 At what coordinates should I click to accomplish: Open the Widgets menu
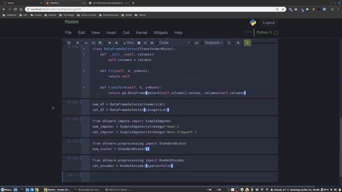[161, 33]
